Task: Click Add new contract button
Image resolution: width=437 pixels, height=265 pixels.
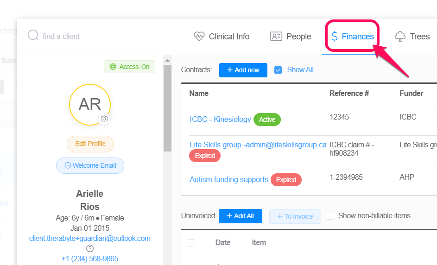Action: (x=243, y=70)
